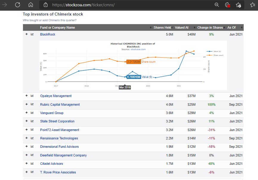Show chart icon for Citadel Advisors row
The width and height of the screenshot is (258, 180).
pyautogui.click(x=32, y=164)
